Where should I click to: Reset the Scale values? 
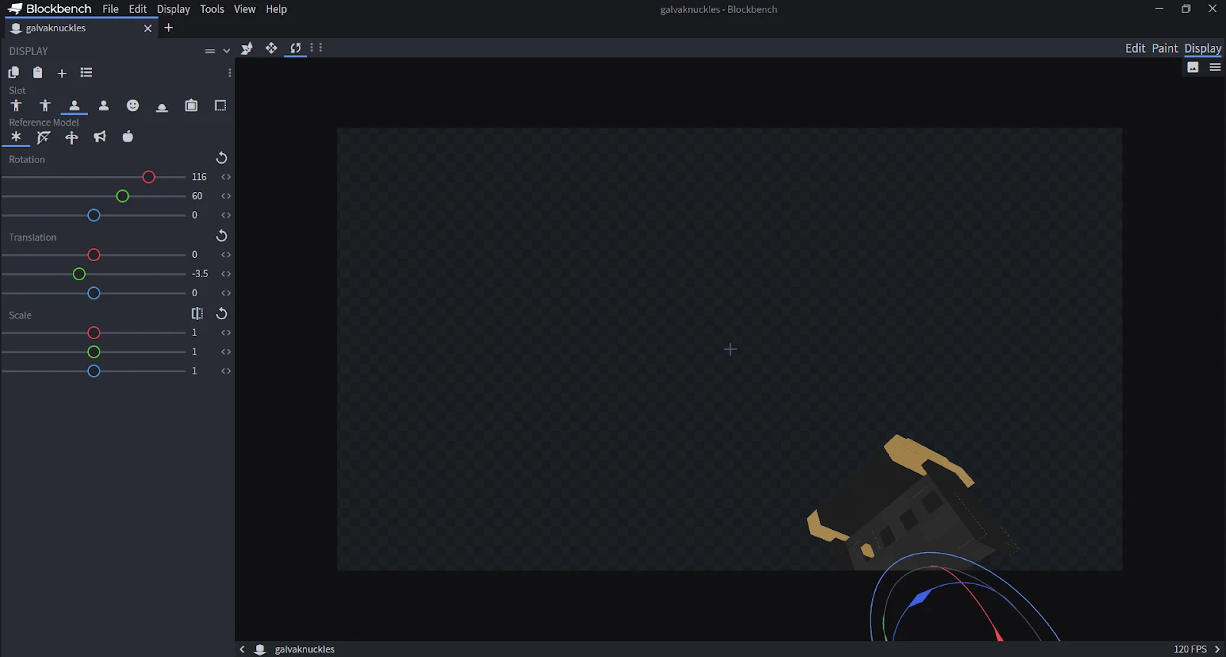point(221,314)
